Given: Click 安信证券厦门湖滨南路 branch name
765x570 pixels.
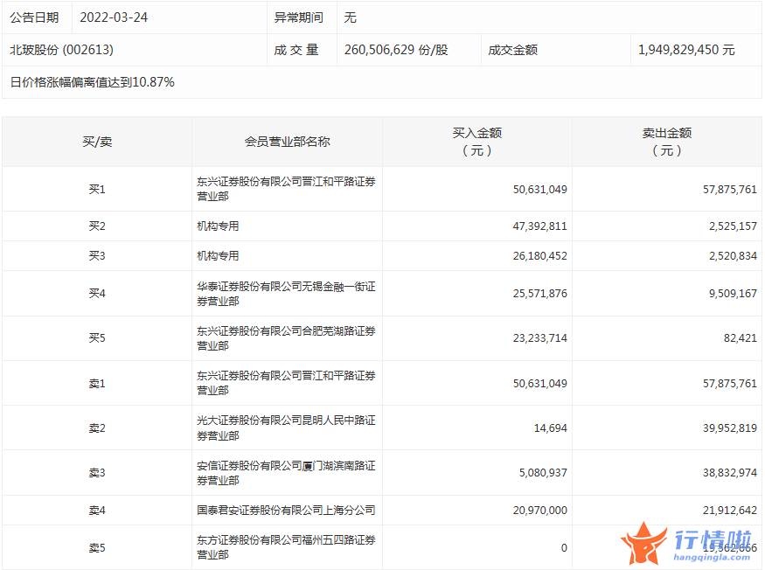Looking at the screenshot, I should [286, 473].
